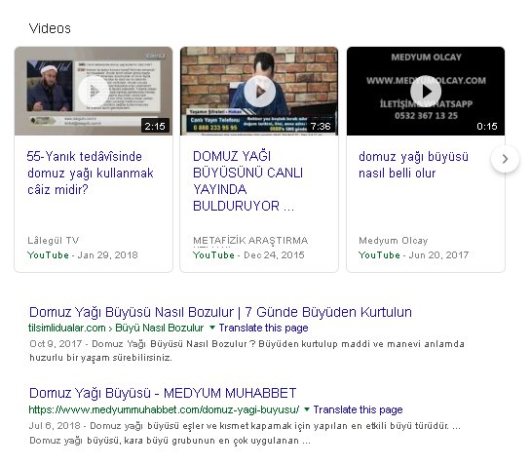Click the 'Lâlegül TV' channel name
Viewport: 531px width, 466px height.
click(54, 241)
